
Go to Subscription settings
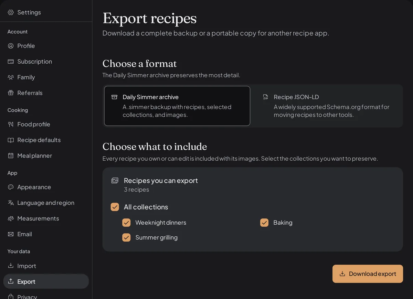(46, 62)
